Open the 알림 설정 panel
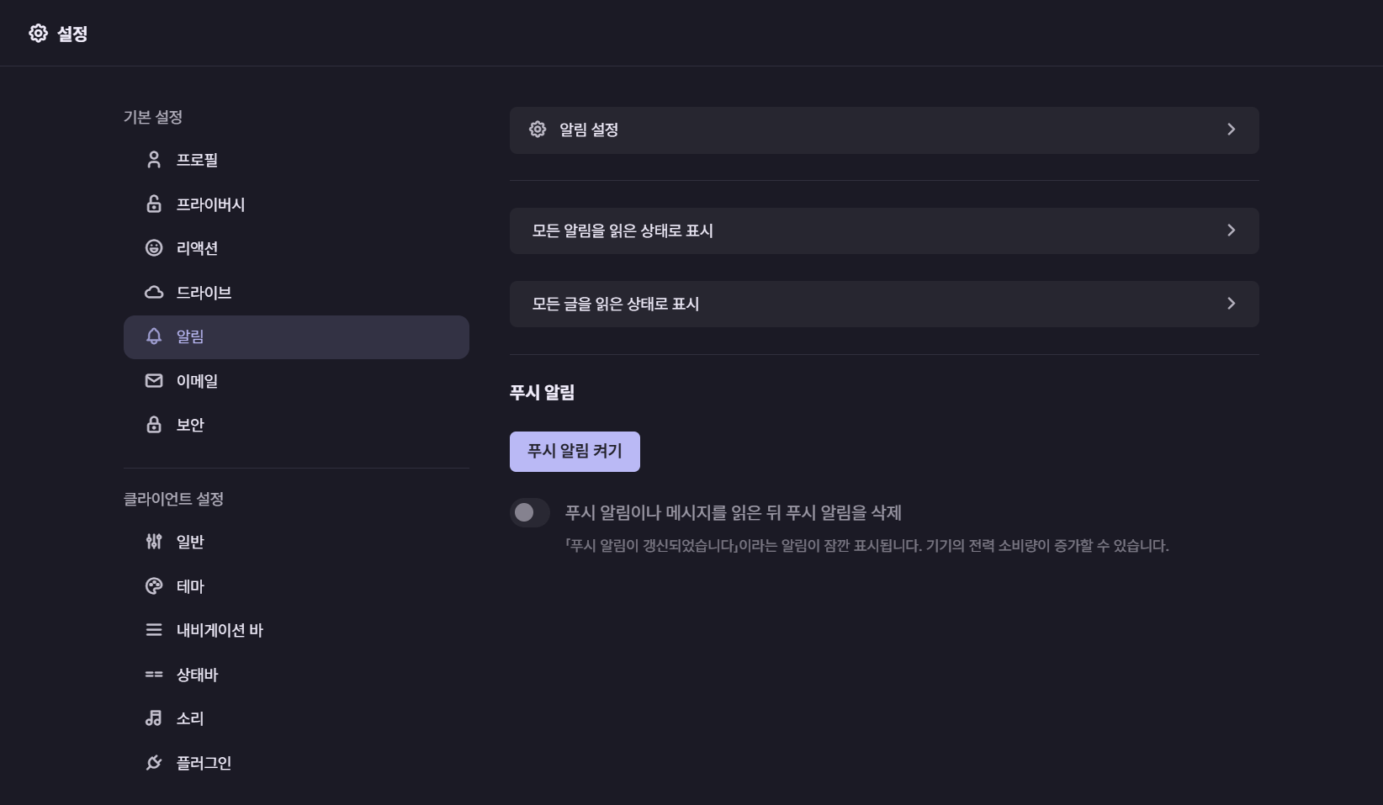This screenshot has height=805, width=1383. [x=883, y=130]
